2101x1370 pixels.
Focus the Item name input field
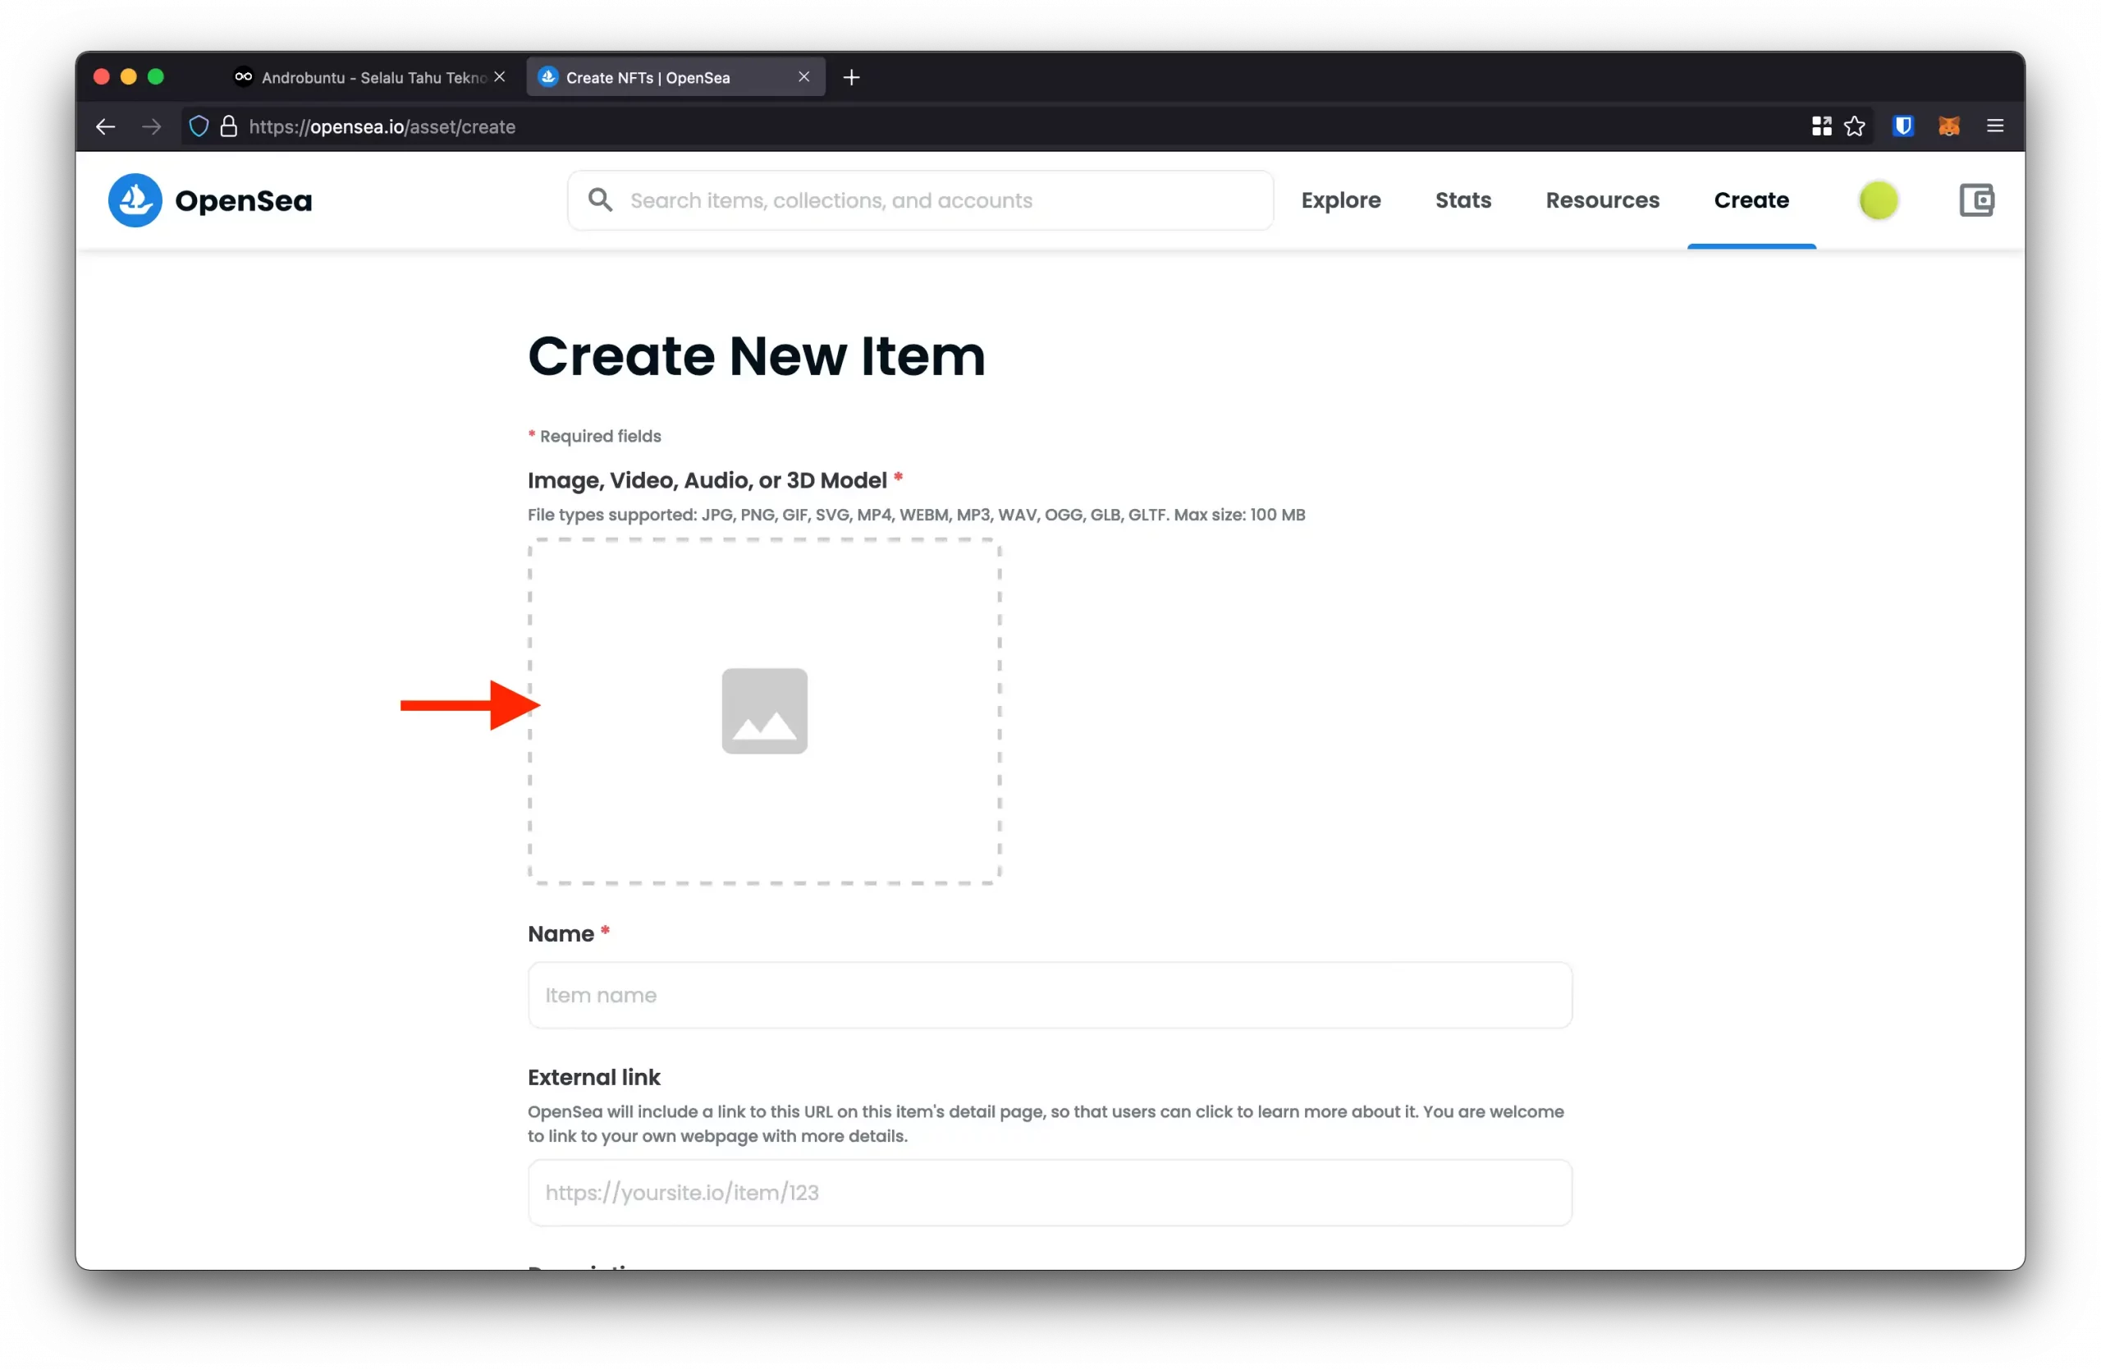(x=1049, y=995)
